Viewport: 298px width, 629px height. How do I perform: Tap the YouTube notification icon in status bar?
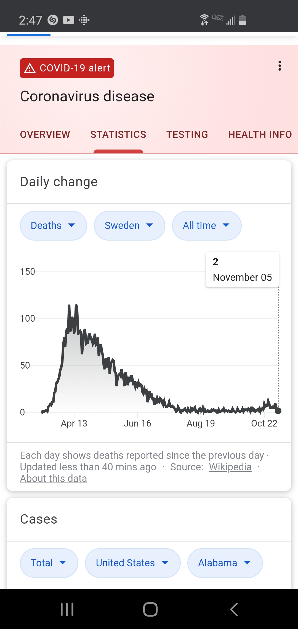point(68,20)
